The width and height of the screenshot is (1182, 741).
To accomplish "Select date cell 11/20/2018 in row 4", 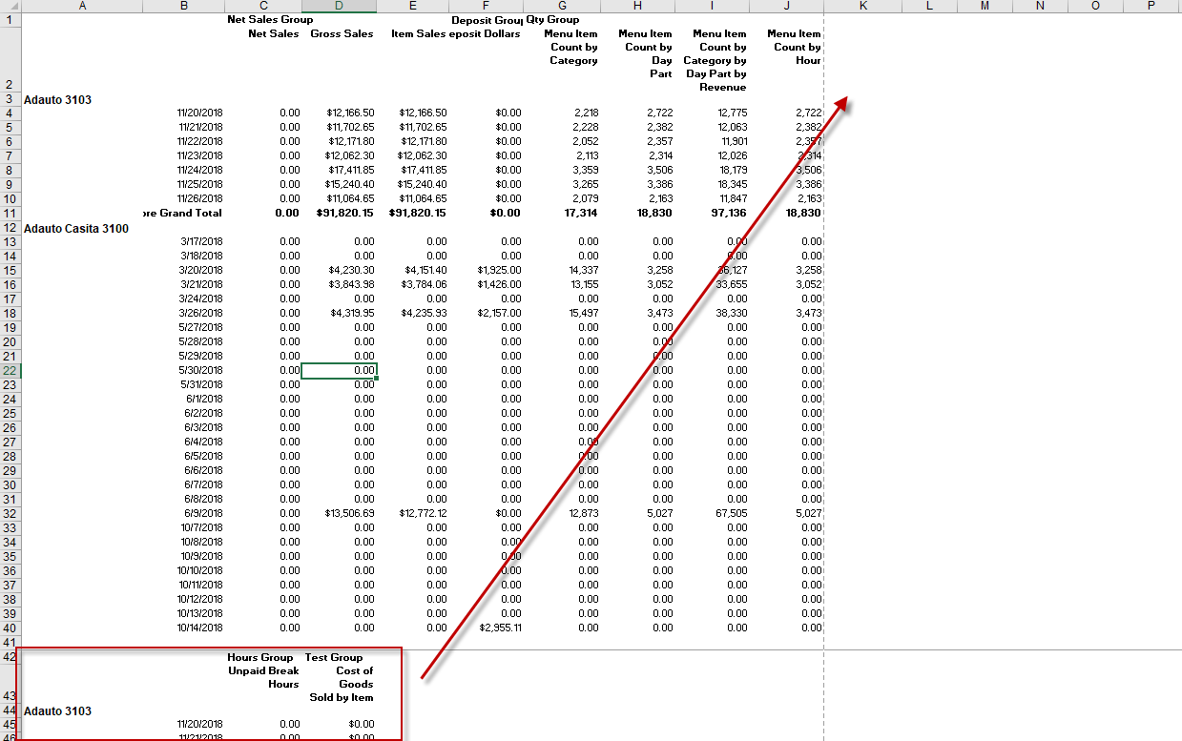I will (x=199, y=113).
